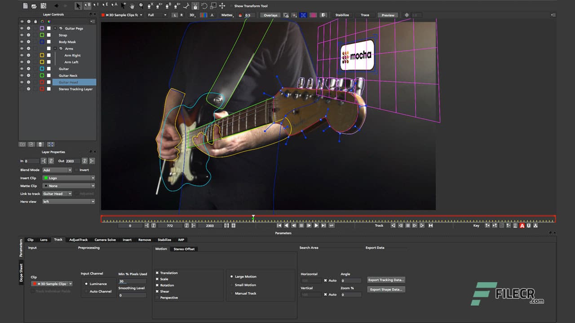This screenshot has height=323, width=575.
Task: Open the Blend Mode dropdown showing Add
Action: 57,170
